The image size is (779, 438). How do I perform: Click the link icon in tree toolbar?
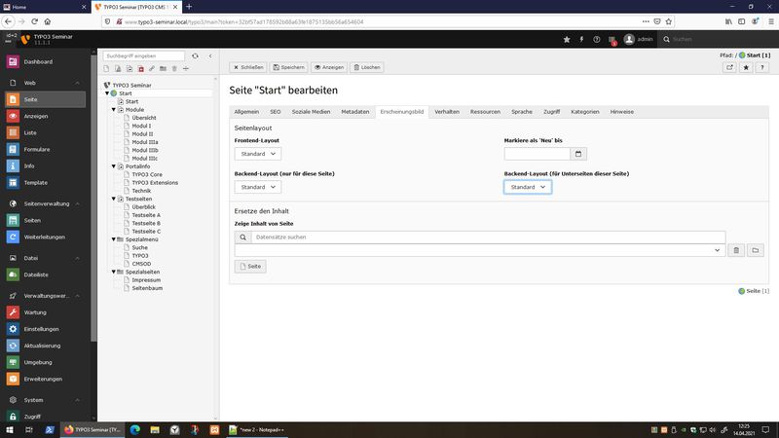152,68
